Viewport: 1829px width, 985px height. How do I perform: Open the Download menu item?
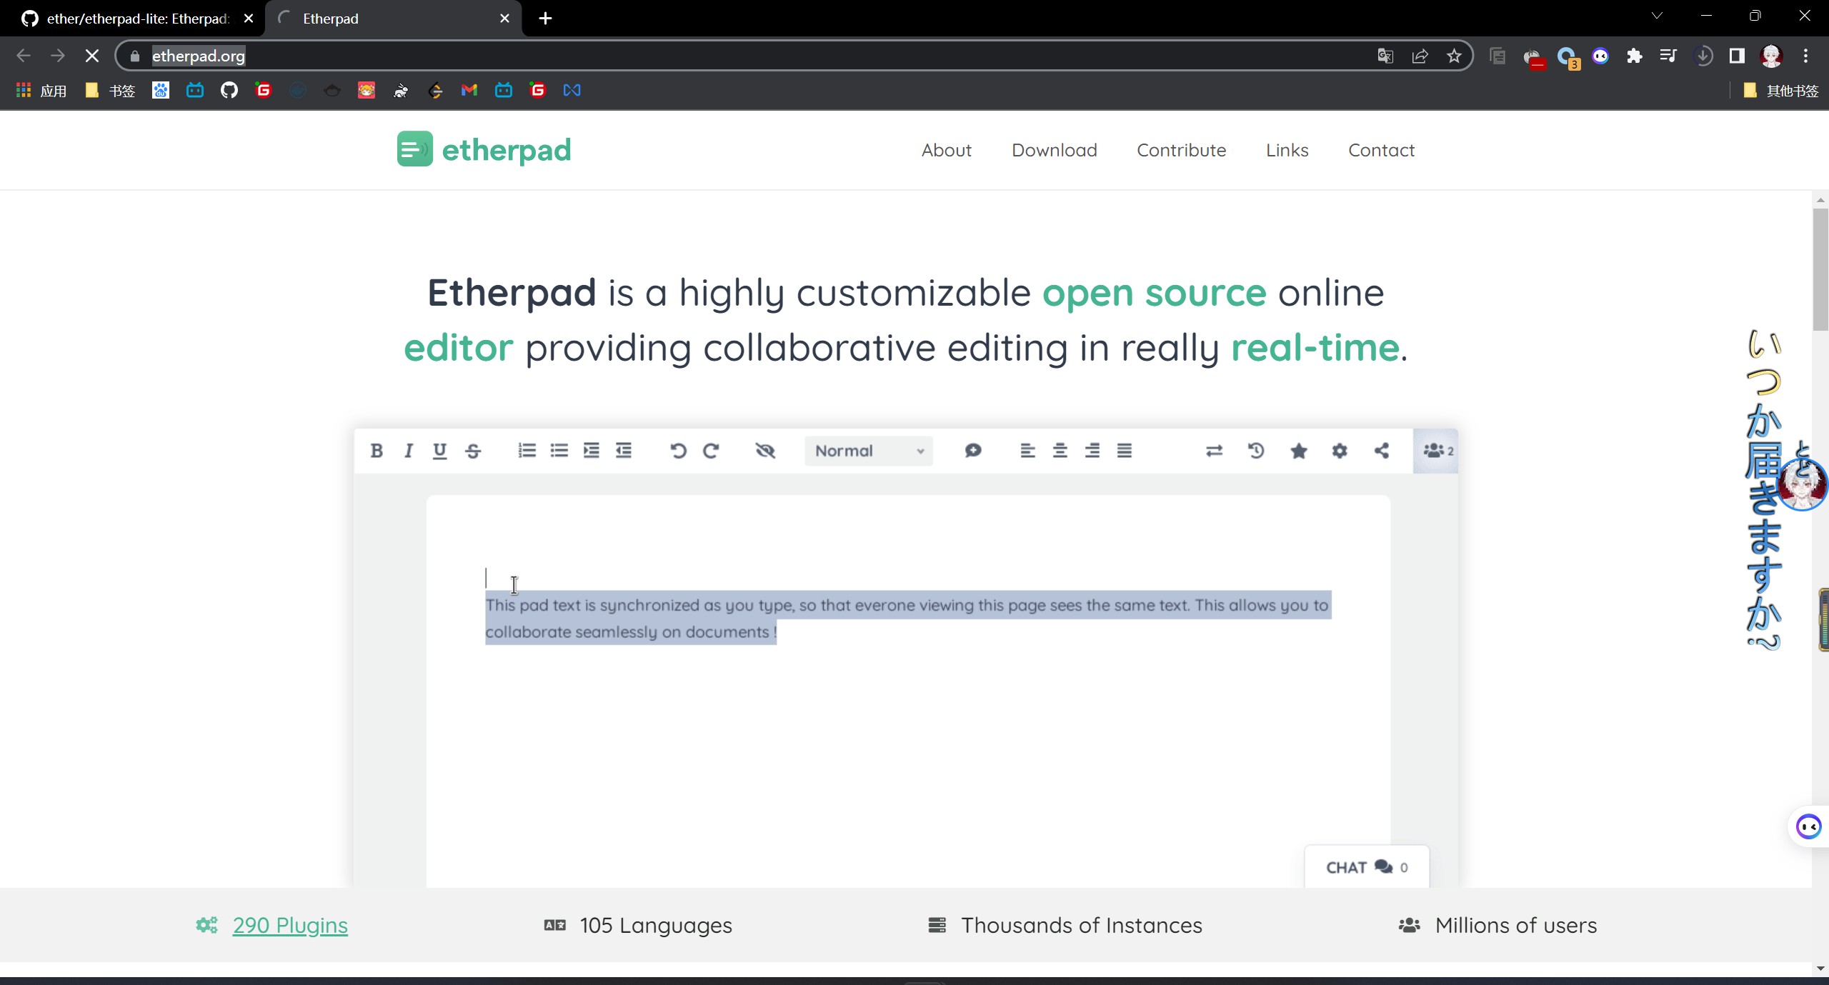tap(1054, 150)
